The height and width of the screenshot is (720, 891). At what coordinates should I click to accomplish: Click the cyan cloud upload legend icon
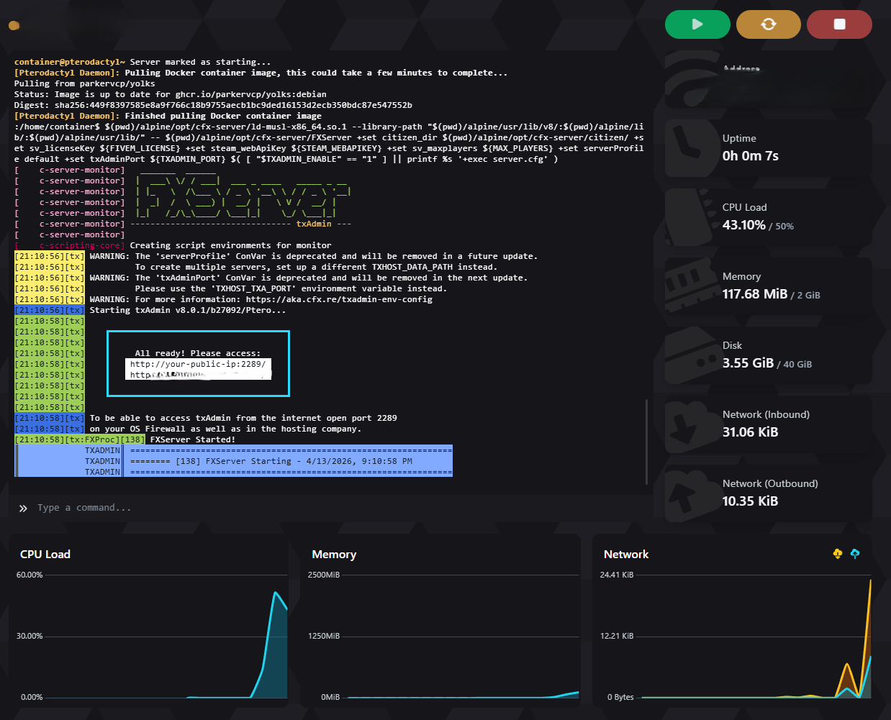coord(855,554)
